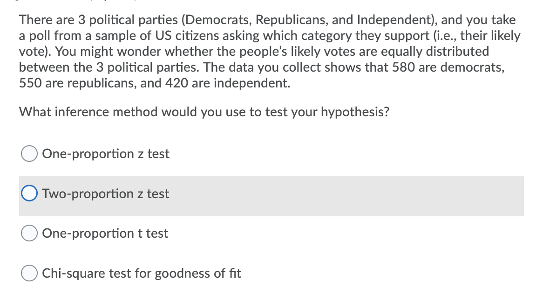Viewport: 543px width, 294px height.
Task: Click the "Two-proportion z test" answer label
Action: coord(106,194)
